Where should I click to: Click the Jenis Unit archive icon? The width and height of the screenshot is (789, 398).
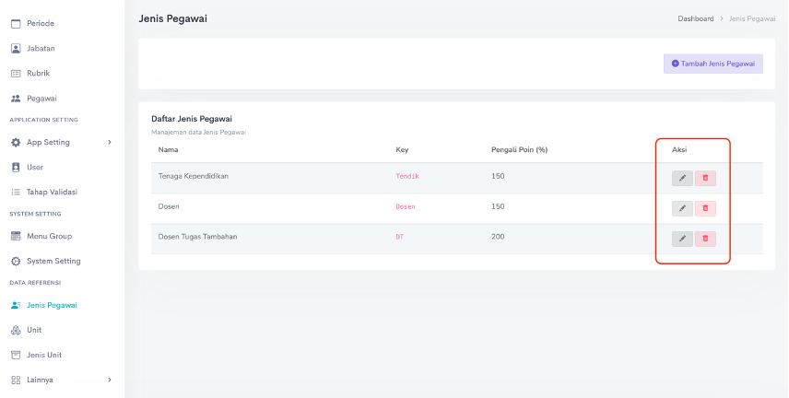tap(16, 355)
